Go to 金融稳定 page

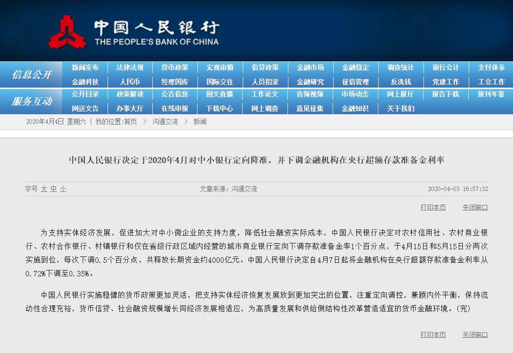click(355, 67)
